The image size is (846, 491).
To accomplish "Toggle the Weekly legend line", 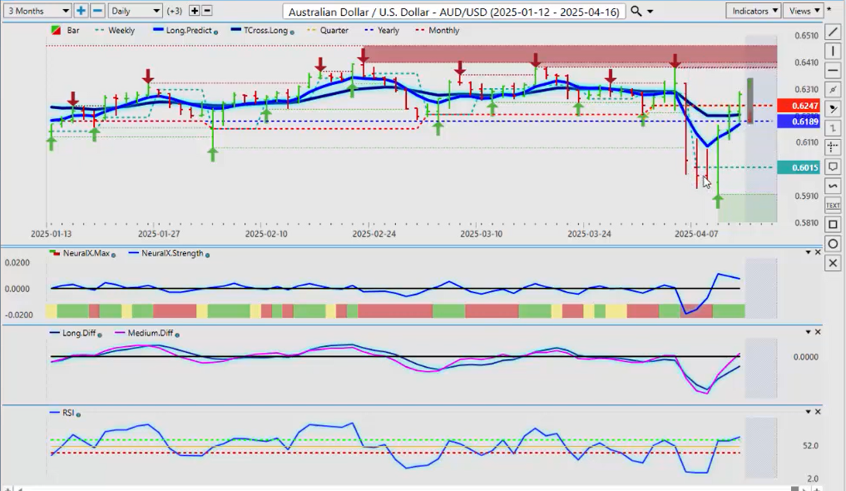I will pyautogui.click(x=115, y=31).
